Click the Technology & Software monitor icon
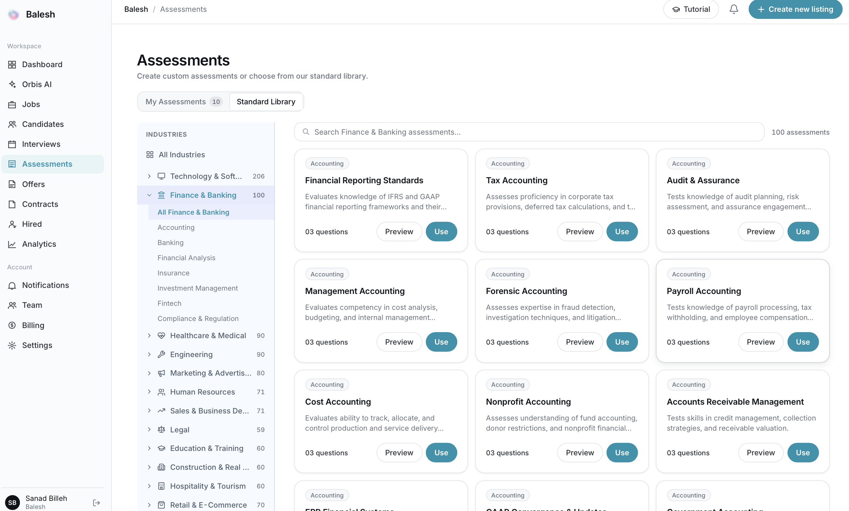Viewport: 849px width, 511px height. [161, 176]
